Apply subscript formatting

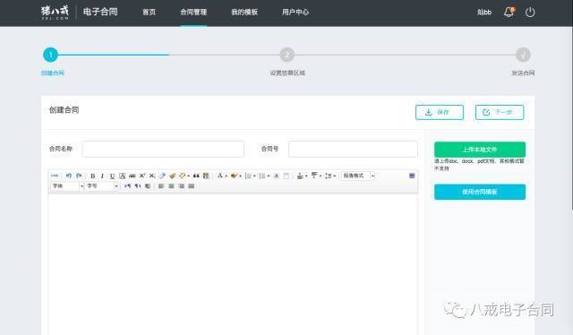[152, 176]
